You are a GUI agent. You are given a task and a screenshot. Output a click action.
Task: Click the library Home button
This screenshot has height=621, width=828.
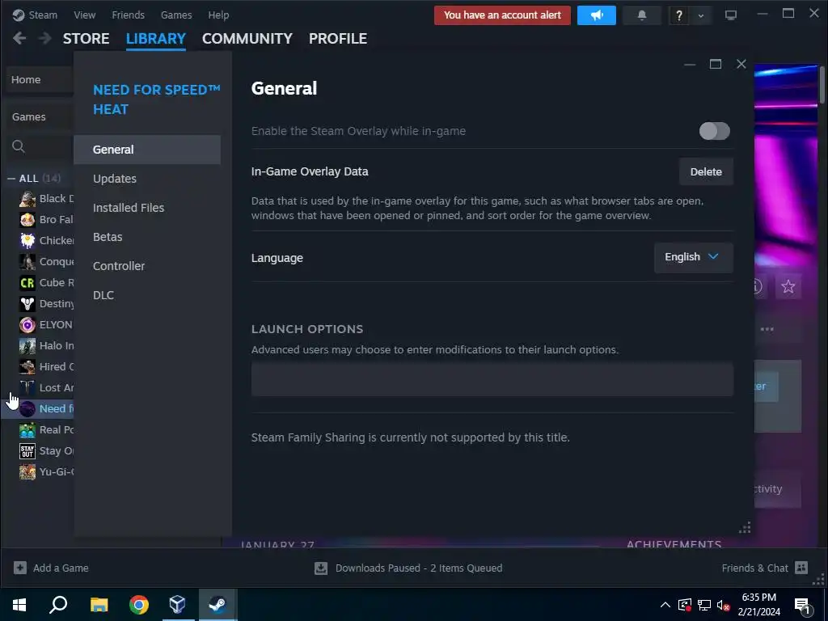point(40,80)
